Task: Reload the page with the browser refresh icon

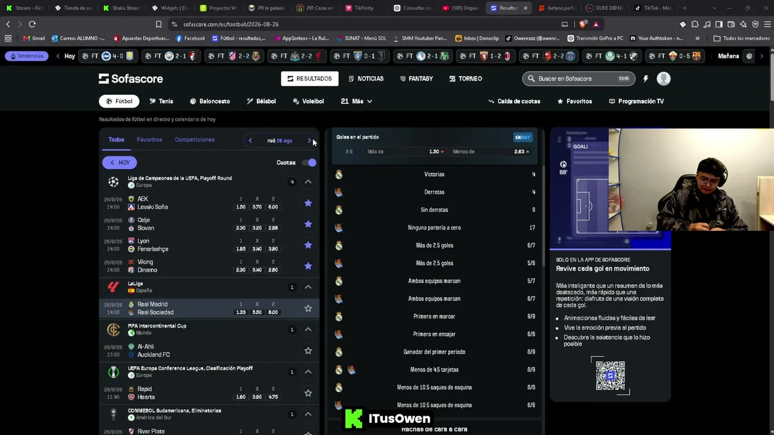Action: click(32, 24)
